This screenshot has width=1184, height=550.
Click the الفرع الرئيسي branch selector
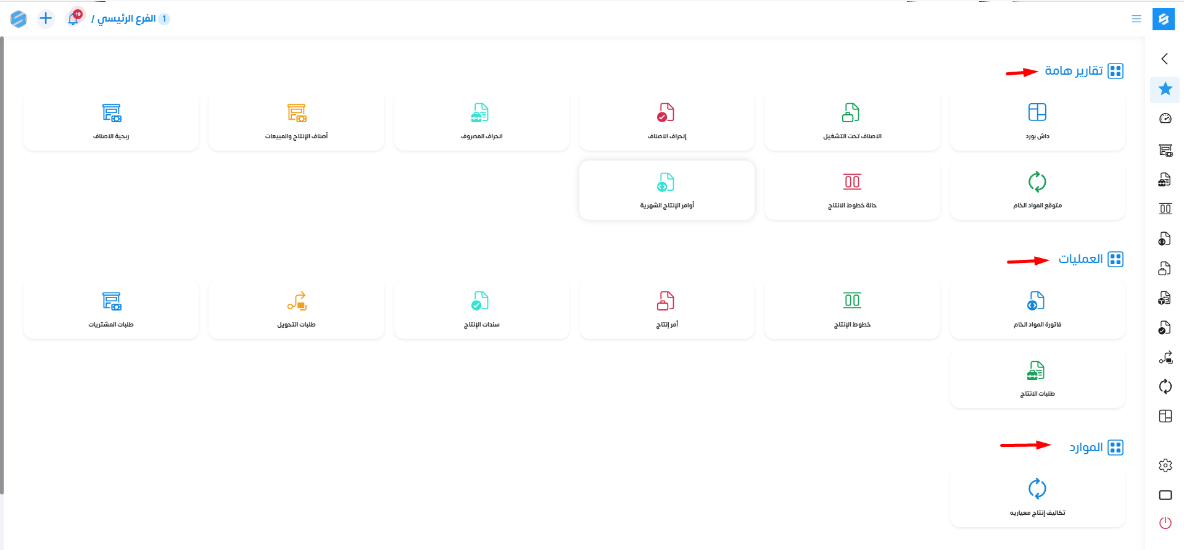click(x=126, y=19)
